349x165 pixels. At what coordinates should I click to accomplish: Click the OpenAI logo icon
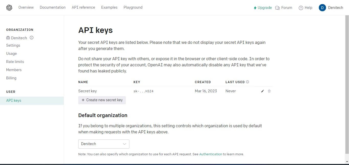(9, 7)
